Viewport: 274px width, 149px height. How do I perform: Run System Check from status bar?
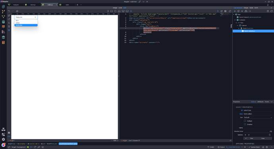click(x=254, y=147)
